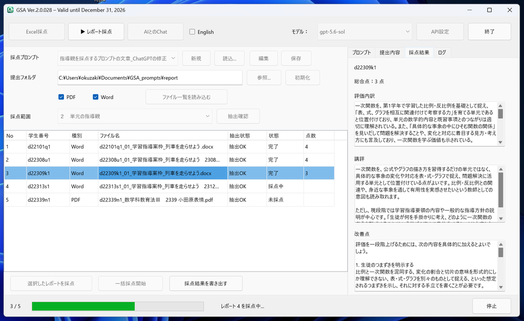Click the 総合点:3 点 label
The image size is (524, 321).
click(x=369, y=81)
